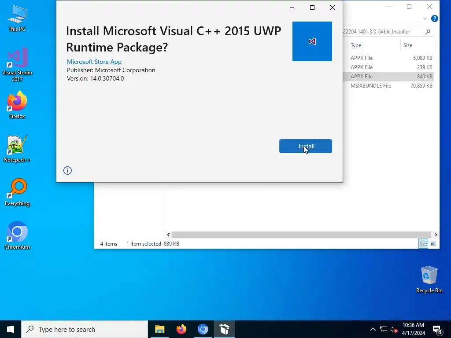Open the Microsoft Store App link
451x338 pixels.
tap(94, 62)
